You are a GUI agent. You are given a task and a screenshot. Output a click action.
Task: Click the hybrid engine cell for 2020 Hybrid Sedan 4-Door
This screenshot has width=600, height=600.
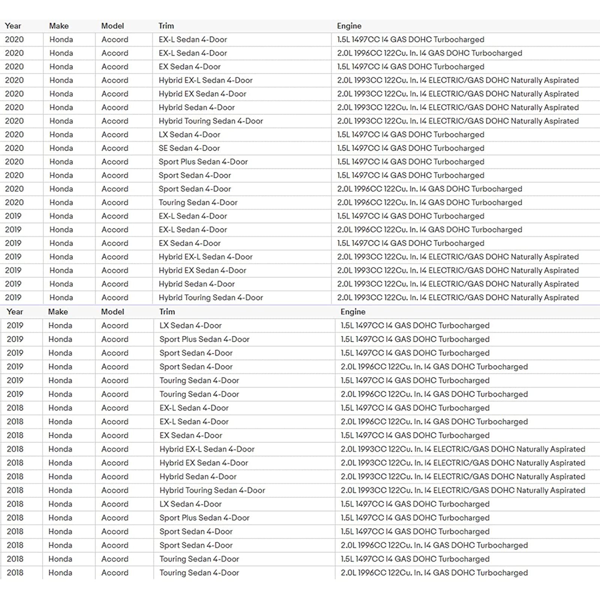click(466, 108)
